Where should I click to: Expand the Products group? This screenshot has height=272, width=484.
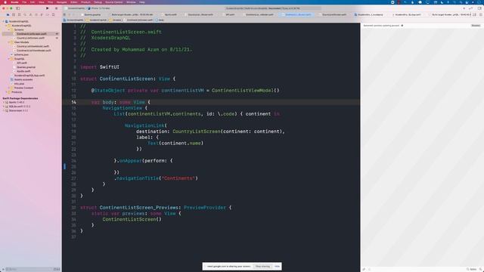click(7, 92)
